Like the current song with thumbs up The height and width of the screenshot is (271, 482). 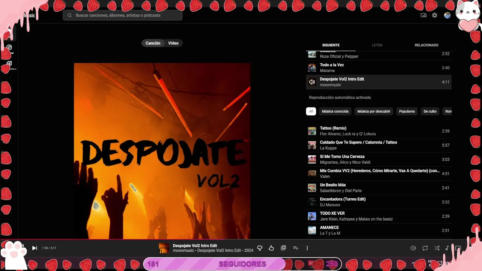pyautogui.click(x=271, y=248)
